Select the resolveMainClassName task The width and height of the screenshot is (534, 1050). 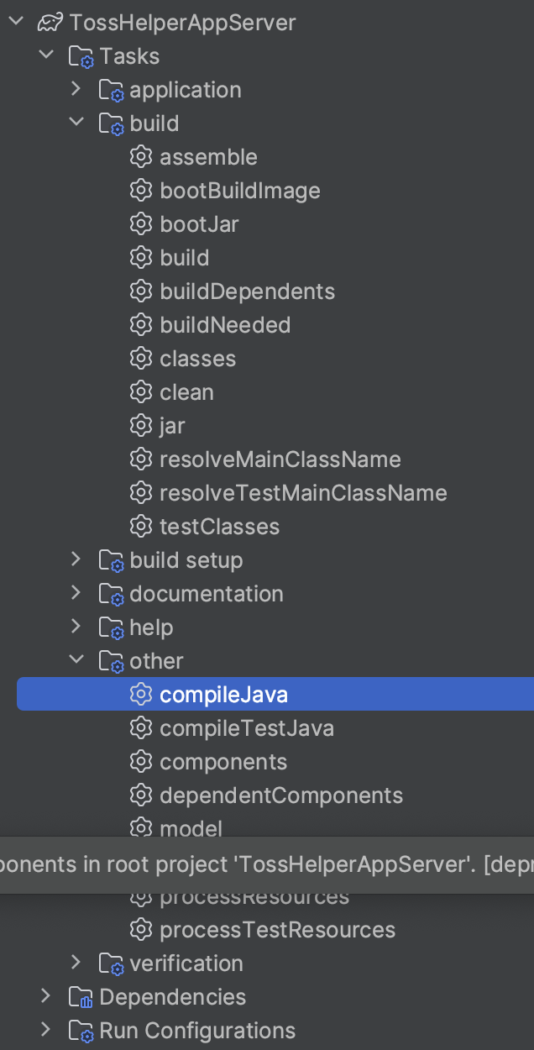[x=280, y=459]
